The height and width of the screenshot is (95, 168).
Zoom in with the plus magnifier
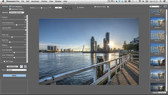tap(71, 8)
